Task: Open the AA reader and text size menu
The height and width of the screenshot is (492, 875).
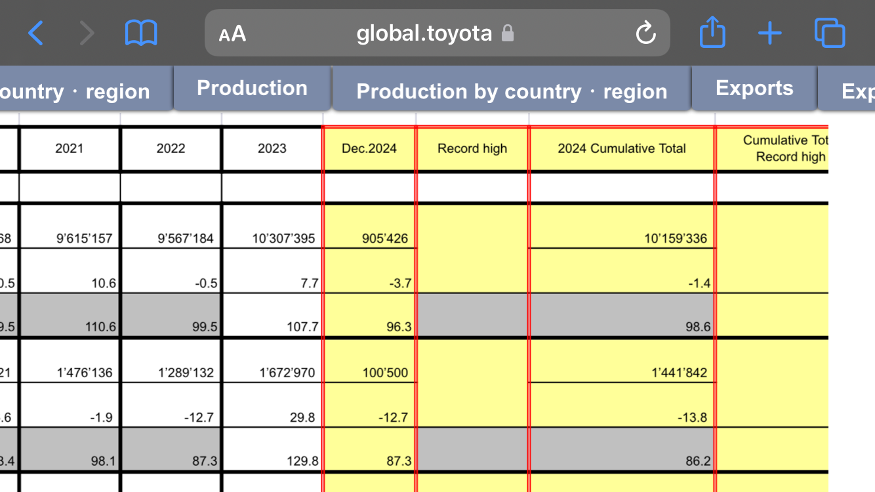Action: 232,33
